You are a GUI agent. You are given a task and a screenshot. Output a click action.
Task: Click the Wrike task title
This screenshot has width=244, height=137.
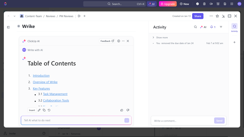[x=28, y=26]
